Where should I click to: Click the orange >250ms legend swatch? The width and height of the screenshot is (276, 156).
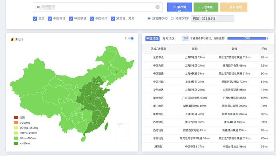16,122
